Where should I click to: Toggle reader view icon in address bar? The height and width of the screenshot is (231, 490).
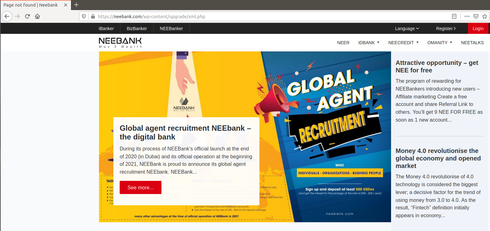454,16
